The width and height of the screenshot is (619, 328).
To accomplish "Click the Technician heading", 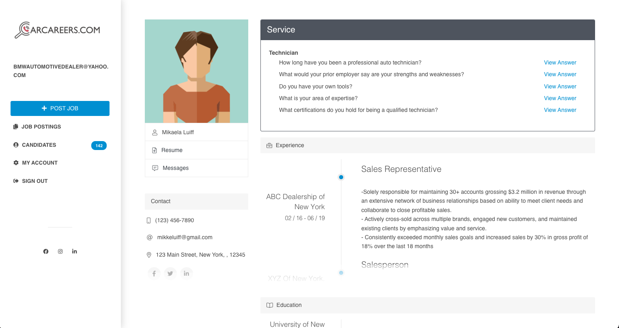I will (x=284, y=53).
